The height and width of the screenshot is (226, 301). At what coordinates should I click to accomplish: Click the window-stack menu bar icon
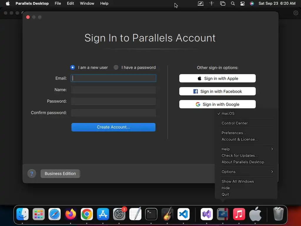point(223,4)
